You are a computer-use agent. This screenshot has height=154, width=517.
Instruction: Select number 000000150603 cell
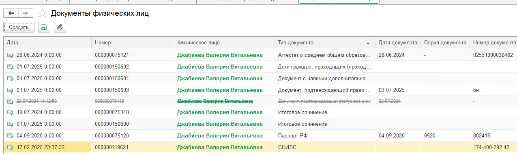[112, 90]
